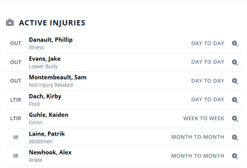The image size is (247, 168).
Task: Select Laine, Patrik player link
Action: (47, 134)
